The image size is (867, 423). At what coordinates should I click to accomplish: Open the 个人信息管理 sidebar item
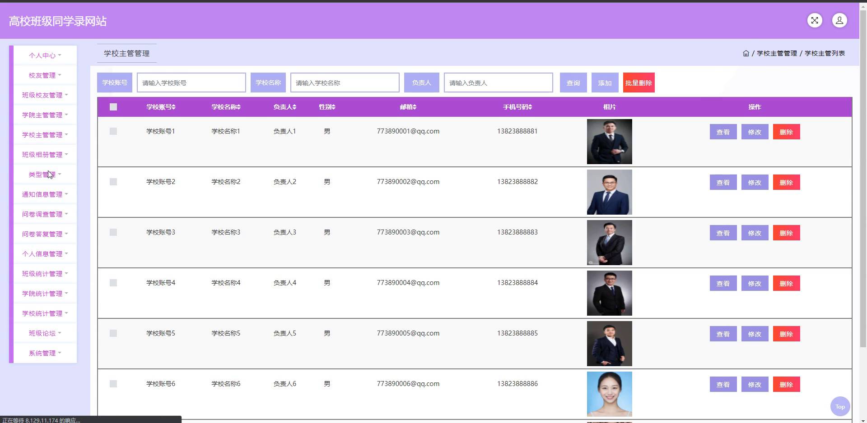45,254
